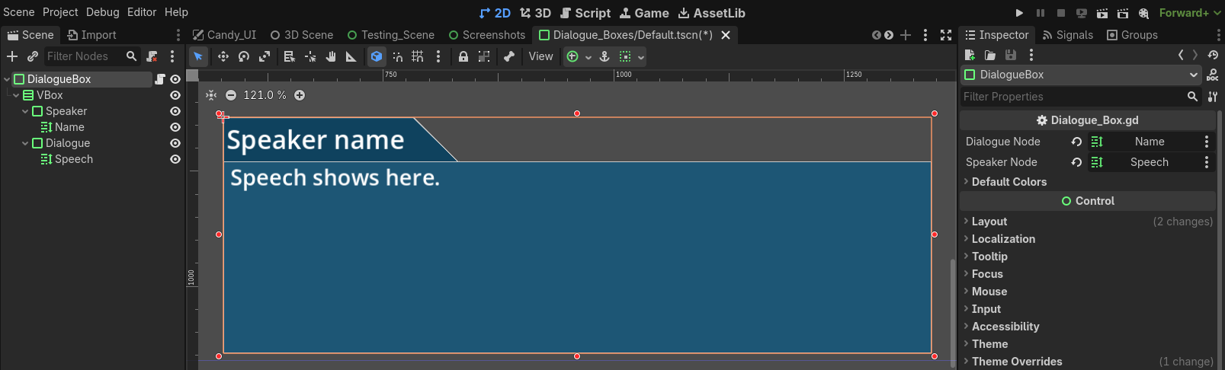Switch to the Signals tab
Viewport: 1225px width, 370px height.
point(1067,35)
